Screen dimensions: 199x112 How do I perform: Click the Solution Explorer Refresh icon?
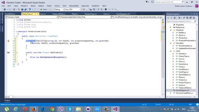pos(187,18)
